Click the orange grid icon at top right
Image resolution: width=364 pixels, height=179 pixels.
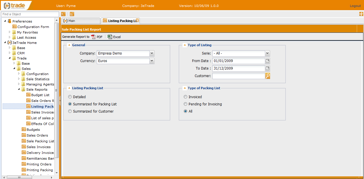[x=361, y=14]
